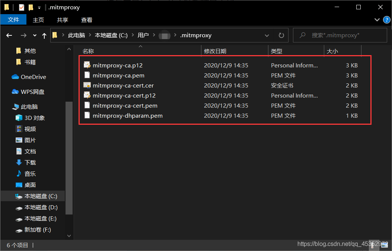
Task: Open the 视频 folder in the sidebar
Action: pyautogui.click(x=26, y=129)
